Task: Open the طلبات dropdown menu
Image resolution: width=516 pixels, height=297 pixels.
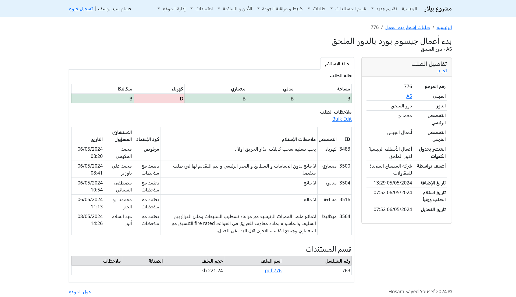Action: pyautogui.click(x=316, y=9)
